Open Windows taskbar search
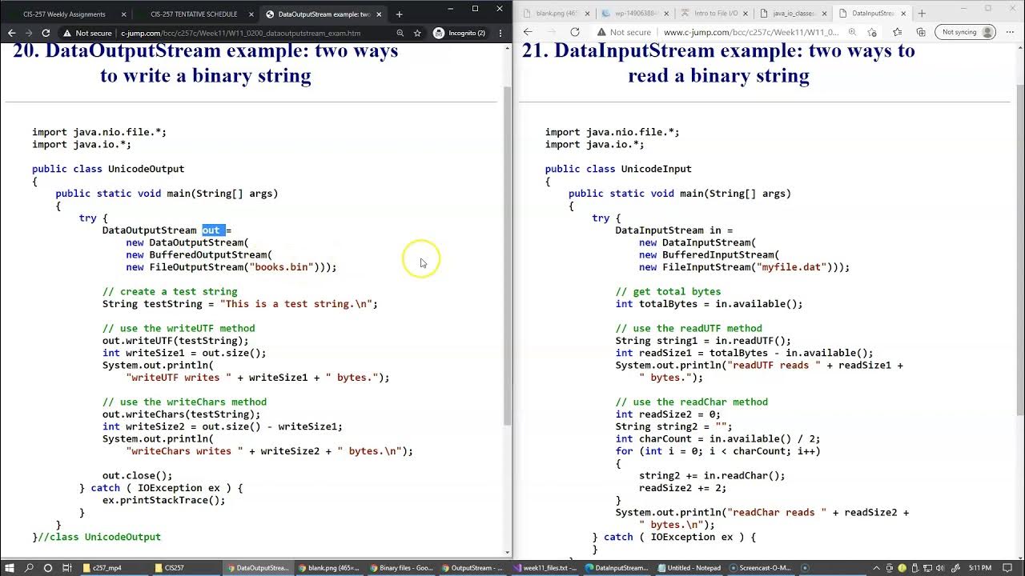Viewport: 1025px width, 576px height. pyautogui.click(x=29, y=568)
